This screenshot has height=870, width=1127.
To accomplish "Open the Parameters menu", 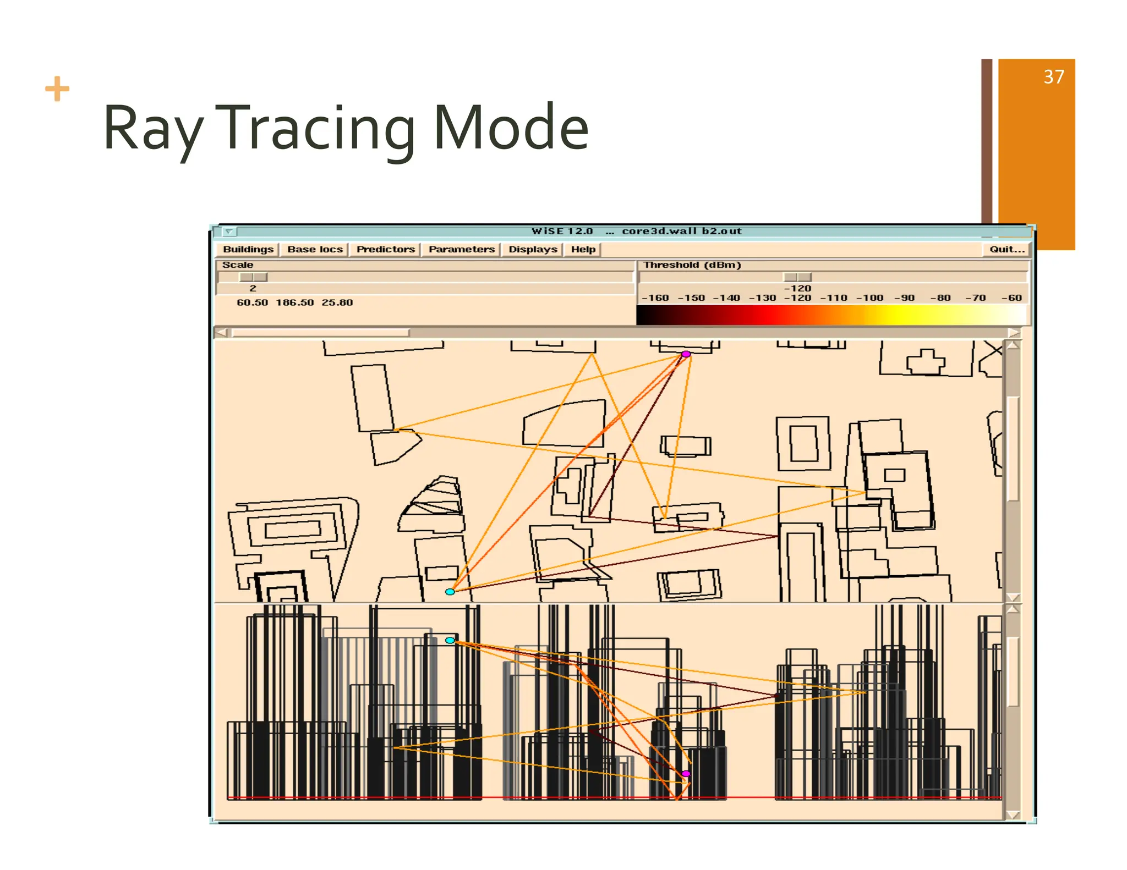I will (462, 250).
